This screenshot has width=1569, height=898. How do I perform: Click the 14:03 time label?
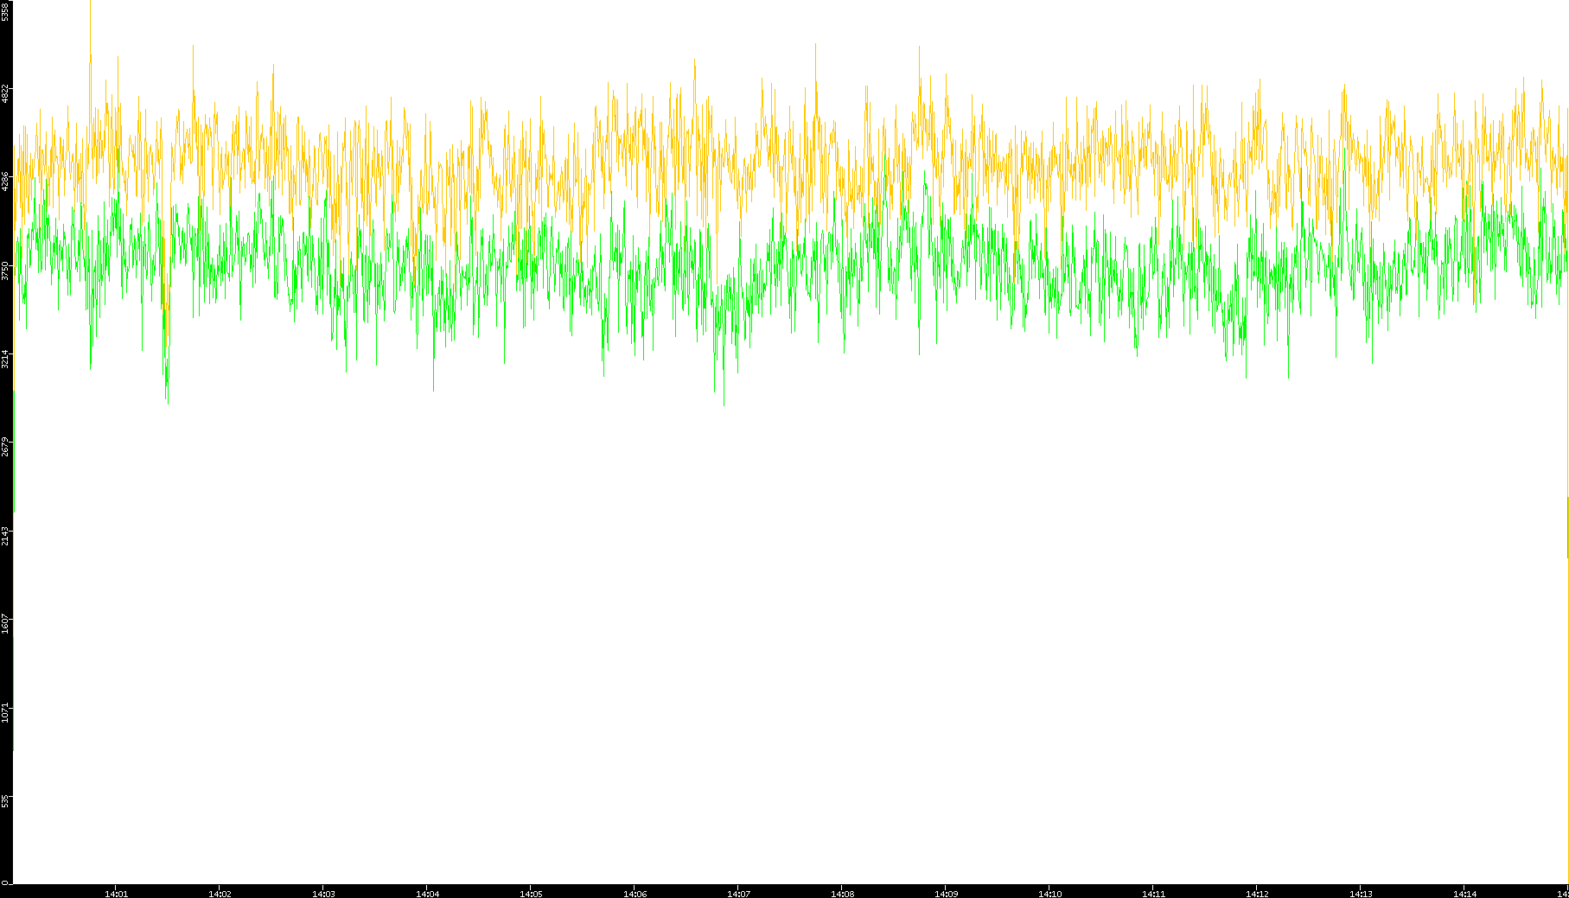323,894
